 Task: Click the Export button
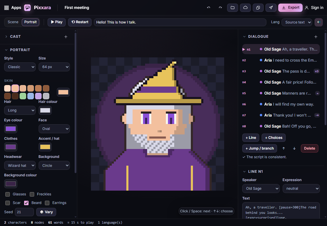point(290,8)
